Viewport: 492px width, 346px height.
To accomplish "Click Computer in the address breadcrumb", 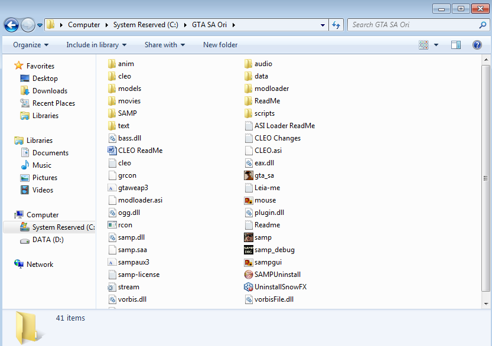I will (x=84, y=25).
